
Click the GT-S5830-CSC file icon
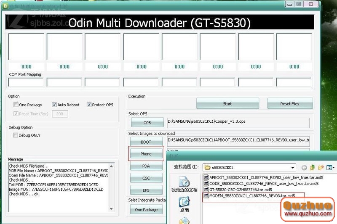pyautogui.click(x=206, y=189)
